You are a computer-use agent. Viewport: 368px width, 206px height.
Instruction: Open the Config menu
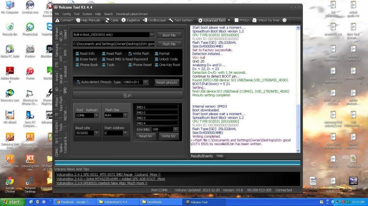click(x=66, y=14)
